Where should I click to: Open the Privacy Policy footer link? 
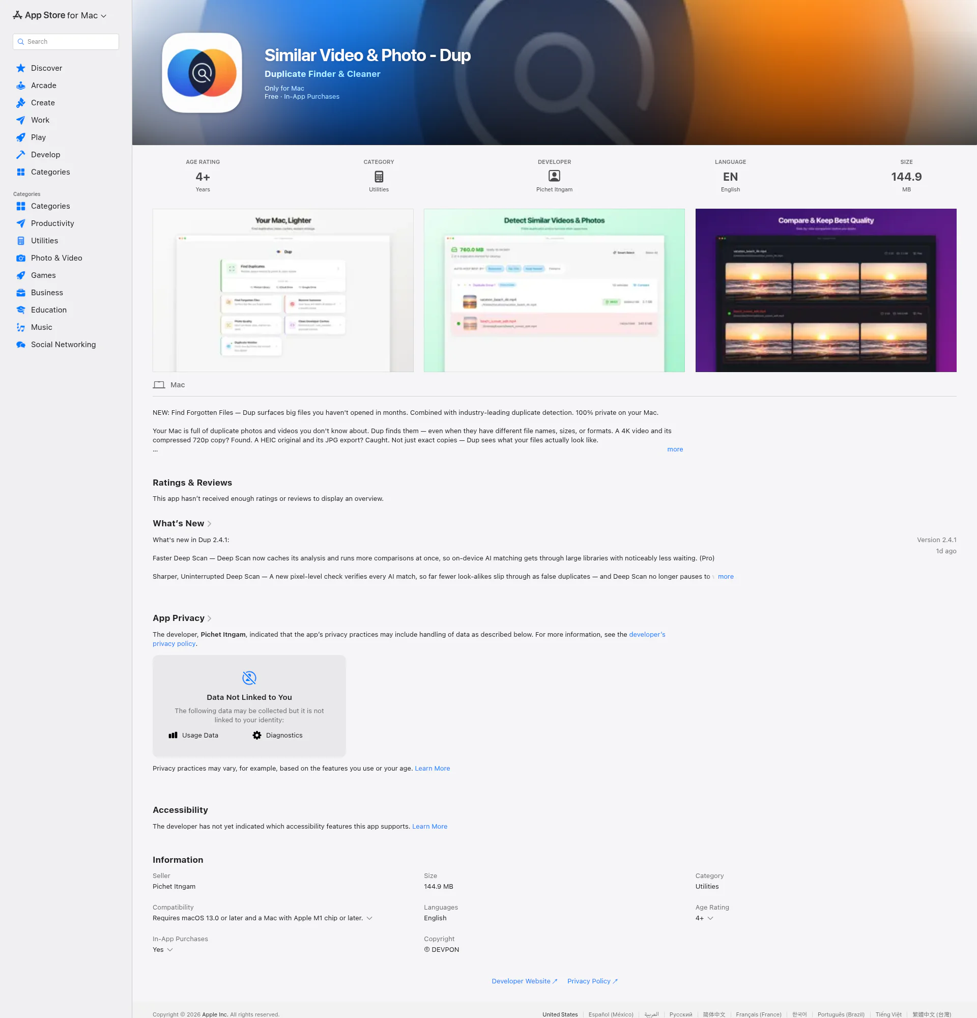click(x=592, y=981)
